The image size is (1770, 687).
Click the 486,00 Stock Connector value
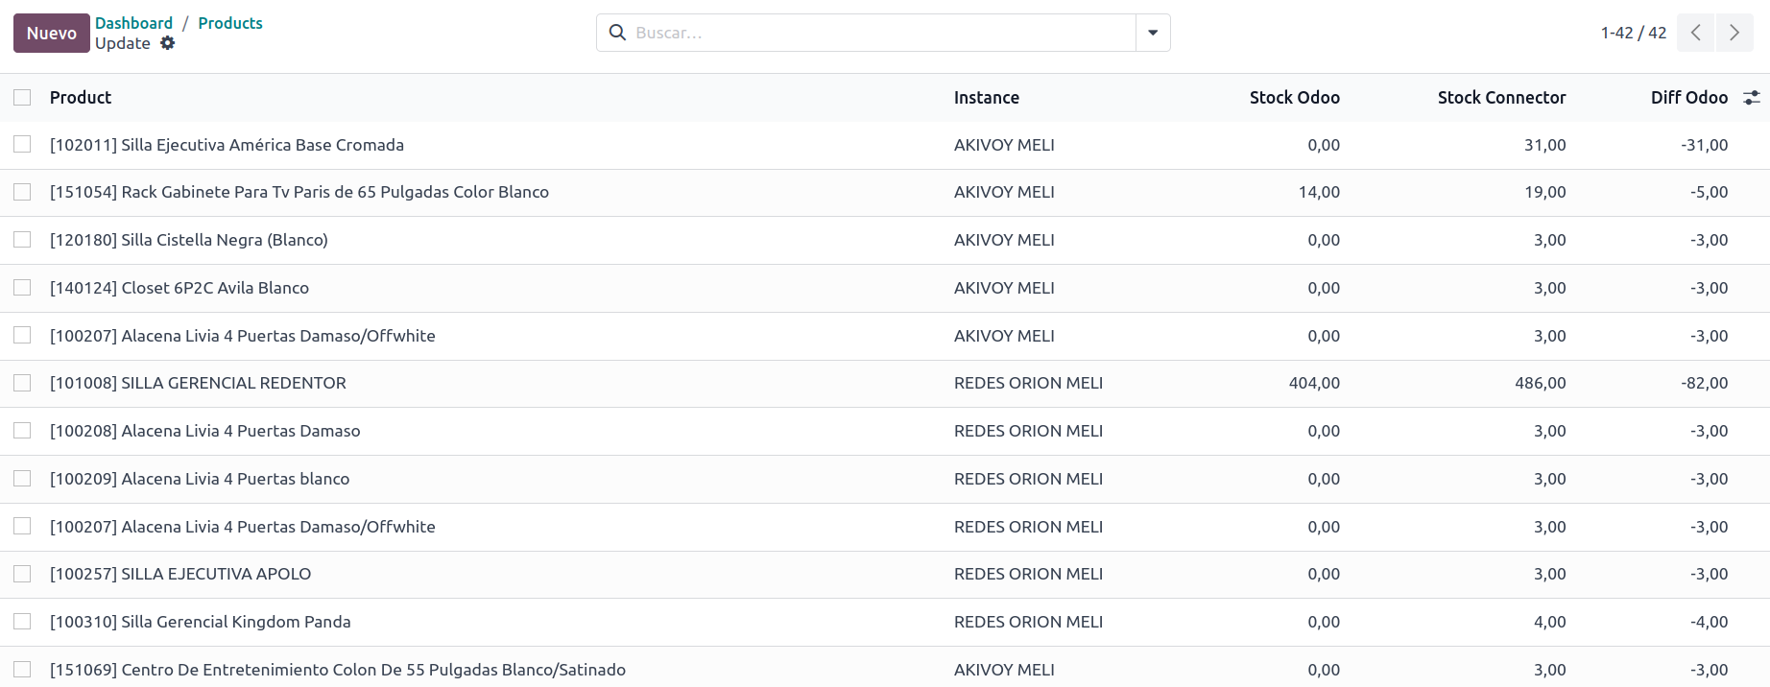coord(1541,383)
